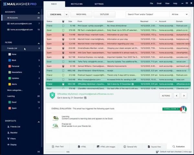This screenshot has width=194, height=155.
Task: Open the Email menu
Action: (159, 4)
